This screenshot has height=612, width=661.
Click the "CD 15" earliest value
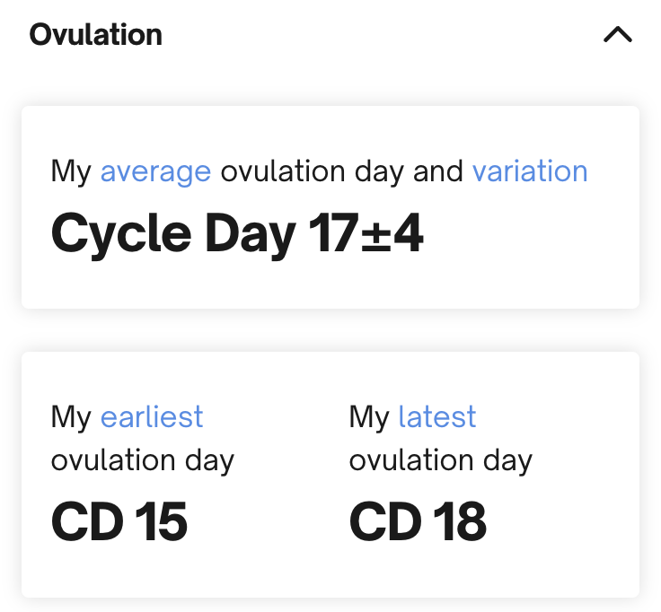(119, 521)
